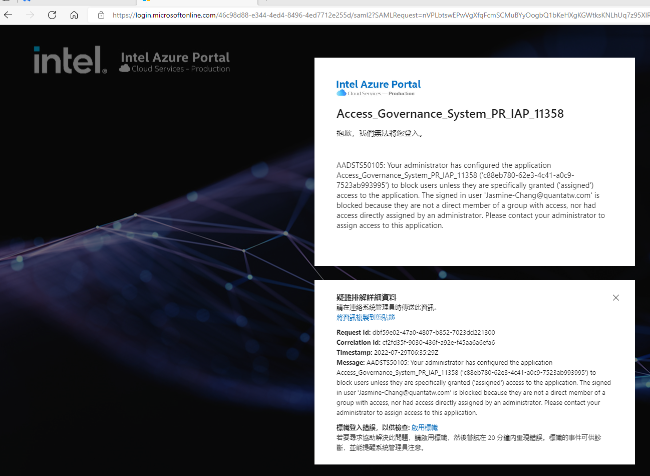Select the Correlation Id value cf2fd35f-9030-436f-a92e-f45aa6a6efa6
Screen dimensions: 650x476
[439, 342]
